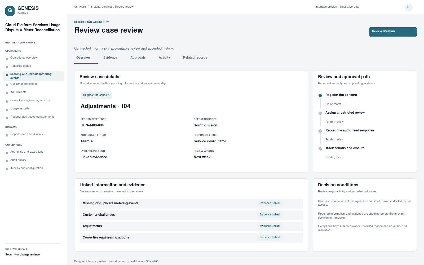Open Access and configuration in sidebar
Image resolution: width=424 pixels, height=265 pixels.
[33, 168]
